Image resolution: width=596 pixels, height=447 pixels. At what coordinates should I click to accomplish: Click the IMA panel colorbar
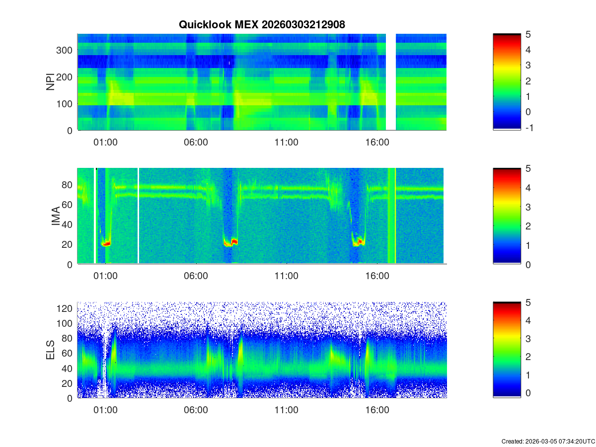(x=507, y=216)
